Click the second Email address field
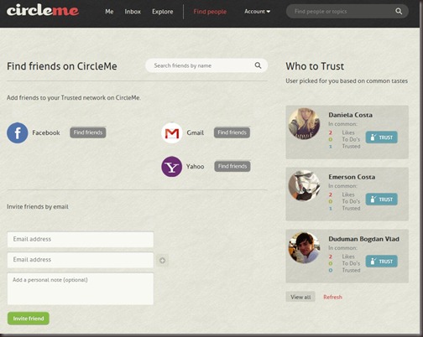 [81, 260]
